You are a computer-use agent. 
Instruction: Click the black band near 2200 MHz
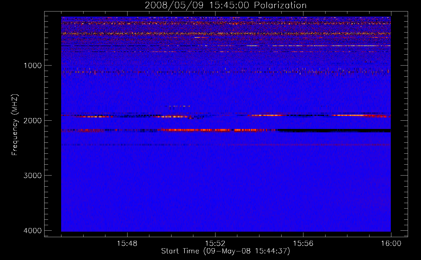[333, 130]
